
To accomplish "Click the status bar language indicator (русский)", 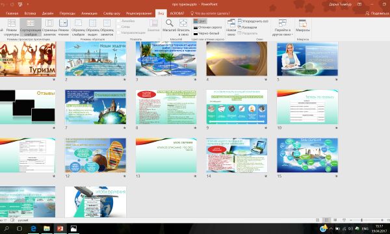I will (23, 220).
